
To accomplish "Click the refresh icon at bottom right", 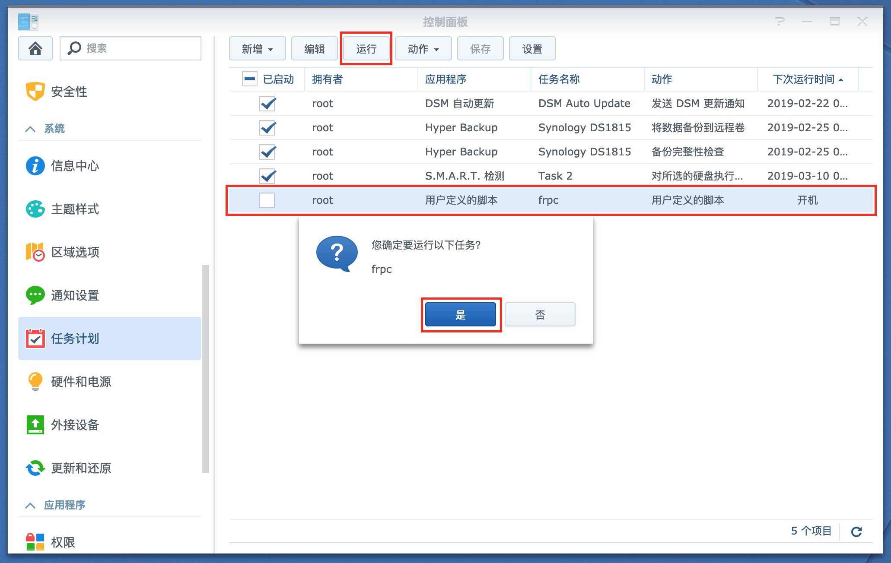I will coord(856,531).
